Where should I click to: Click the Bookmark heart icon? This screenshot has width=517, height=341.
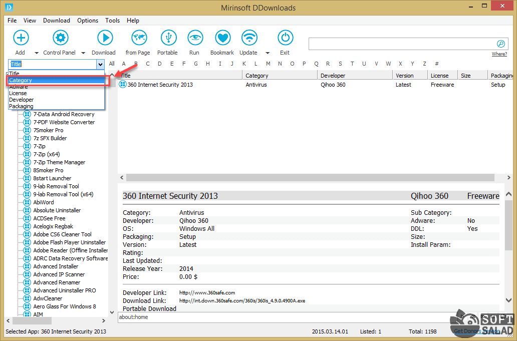[222, 38]
